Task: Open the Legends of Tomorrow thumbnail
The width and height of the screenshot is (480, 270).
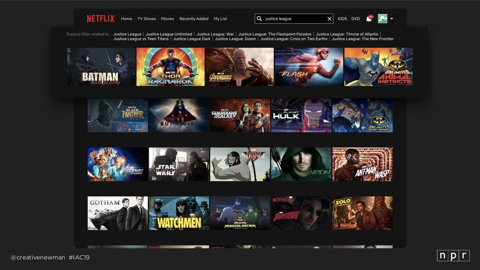Action: 118,165
